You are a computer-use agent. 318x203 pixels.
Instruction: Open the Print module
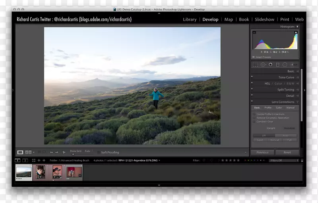click(x=285, y=19)
